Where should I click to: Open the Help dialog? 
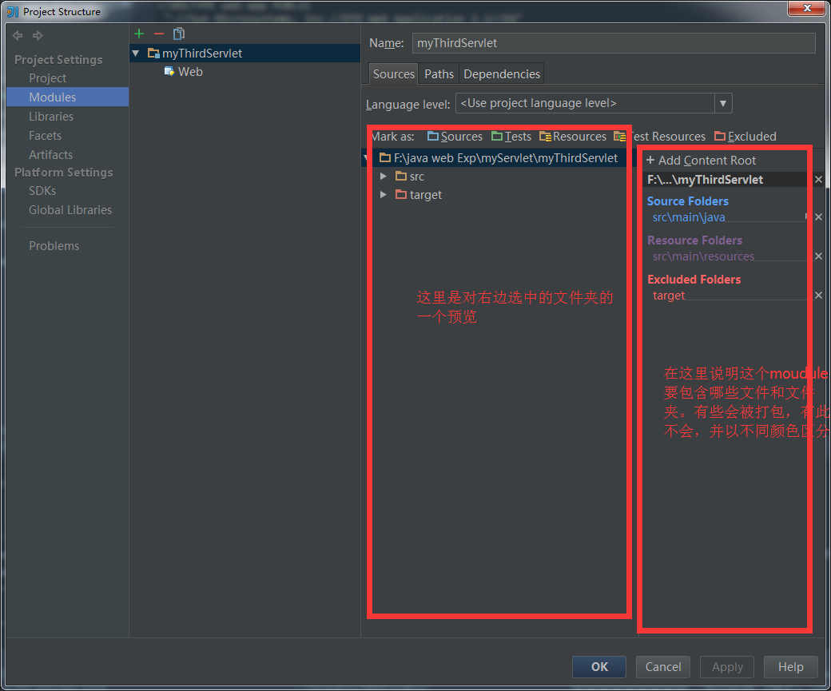pyautogui.click(x=790, y=666)
